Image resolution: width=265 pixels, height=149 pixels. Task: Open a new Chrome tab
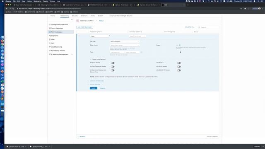click(188, 5)
